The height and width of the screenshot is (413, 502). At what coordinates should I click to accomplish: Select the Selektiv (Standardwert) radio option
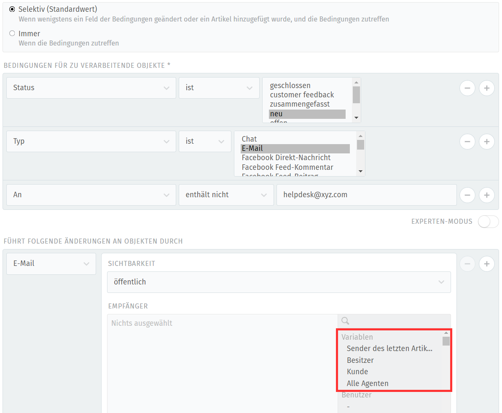(12, 9)
